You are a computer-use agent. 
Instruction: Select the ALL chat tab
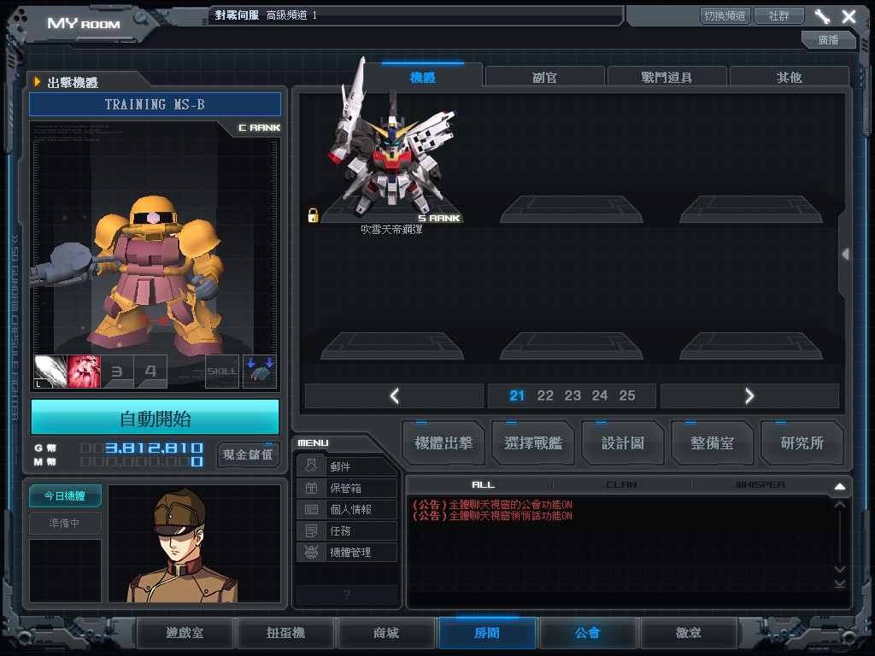(484, 485)
